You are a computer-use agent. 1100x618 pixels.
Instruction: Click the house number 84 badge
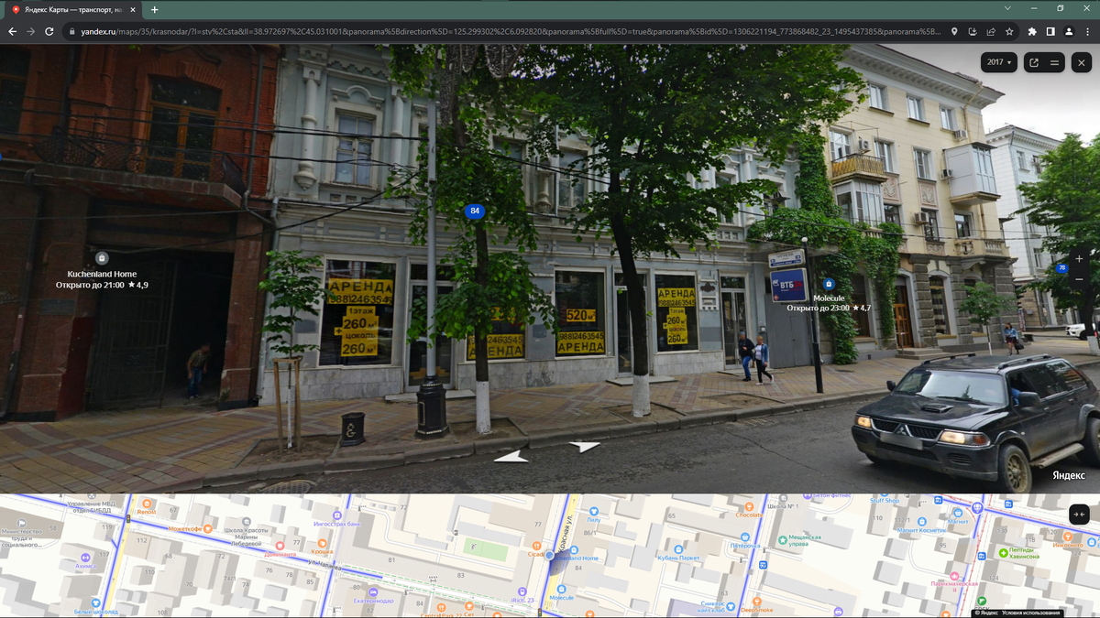[474, 211]
